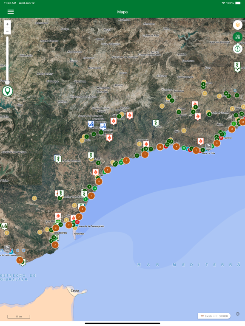
Task: Open the red cluster marked 18 near Fuengirola
Action: coord(221,138)
